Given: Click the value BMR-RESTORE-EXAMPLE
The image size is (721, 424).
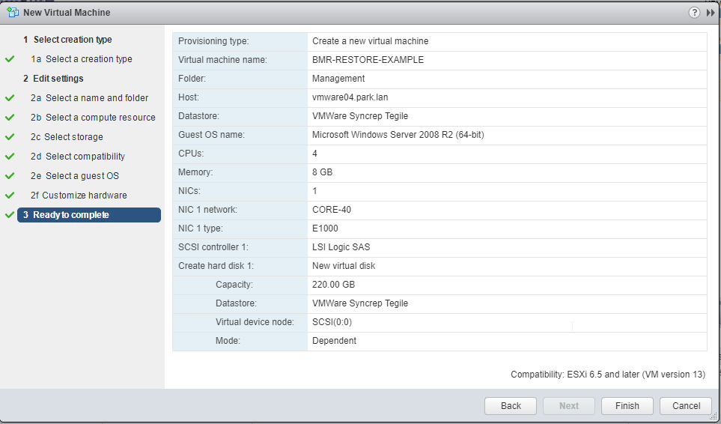Looking at the screenshot, I should 368,60.
